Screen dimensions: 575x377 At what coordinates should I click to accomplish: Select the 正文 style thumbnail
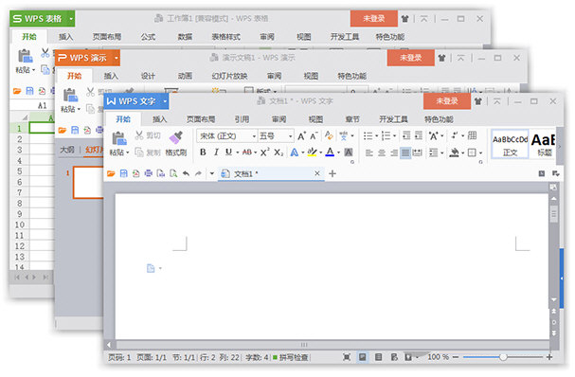pyautogui.click(x=510, y=144)
